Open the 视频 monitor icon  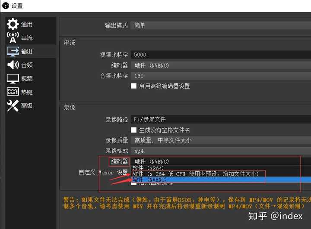(13, 78)
